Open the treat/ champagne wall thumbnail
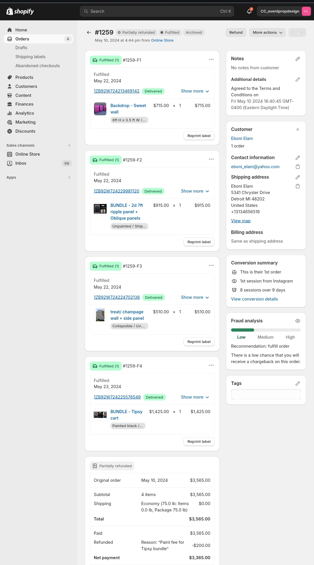 coord(100,315)
